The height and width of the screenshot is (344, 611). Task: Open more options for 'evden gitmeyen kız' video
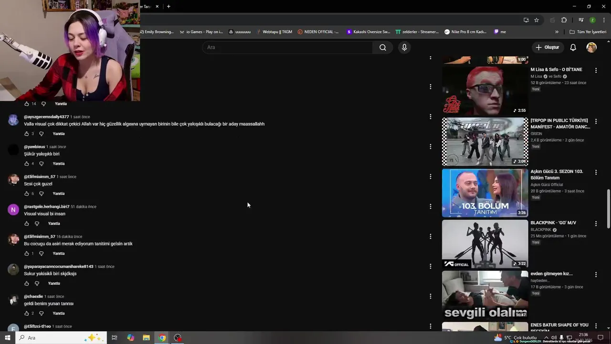(x=596, y=275)
